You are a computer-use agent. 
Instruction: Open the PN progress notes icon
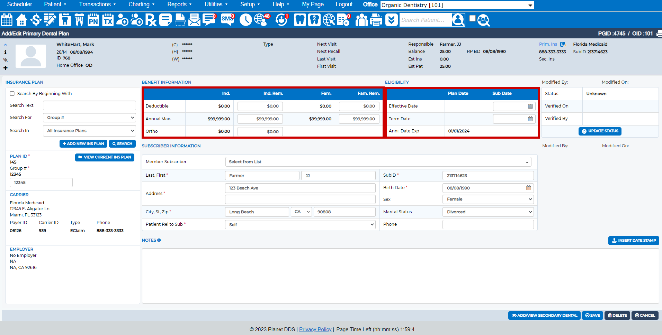(x=93, y=20)
